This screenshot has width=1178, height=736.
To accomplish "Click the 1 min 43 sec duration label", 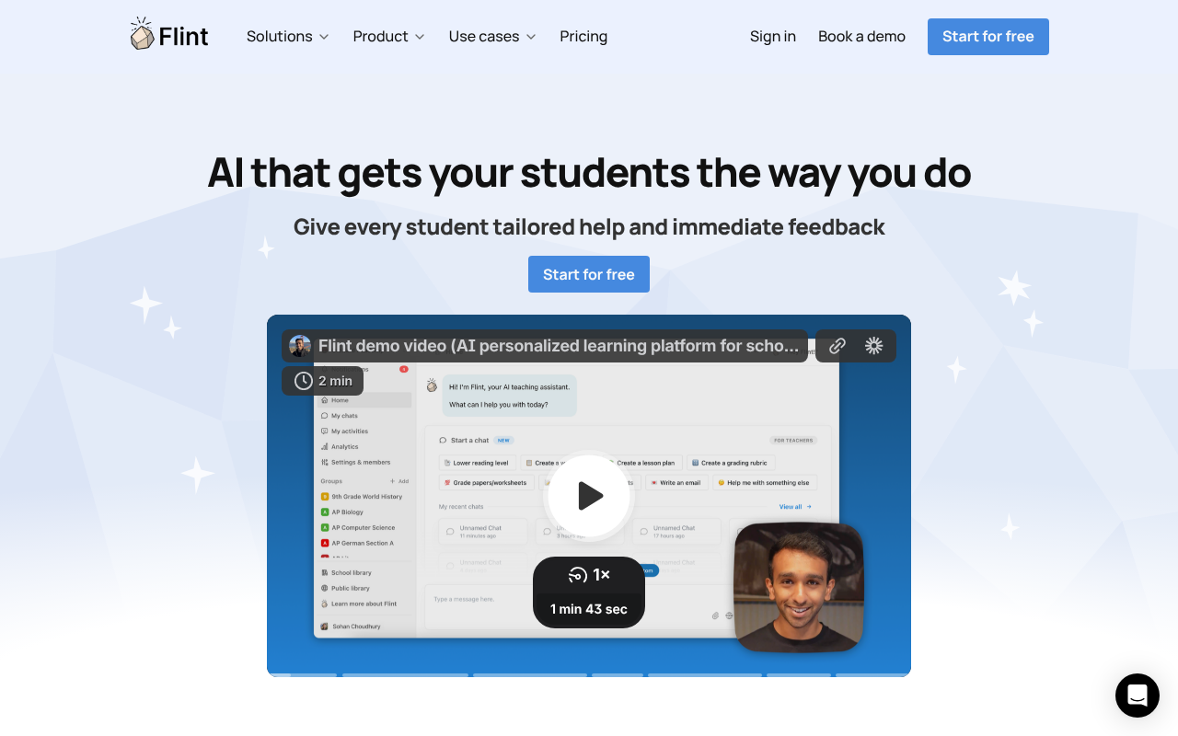I will 589,609.
